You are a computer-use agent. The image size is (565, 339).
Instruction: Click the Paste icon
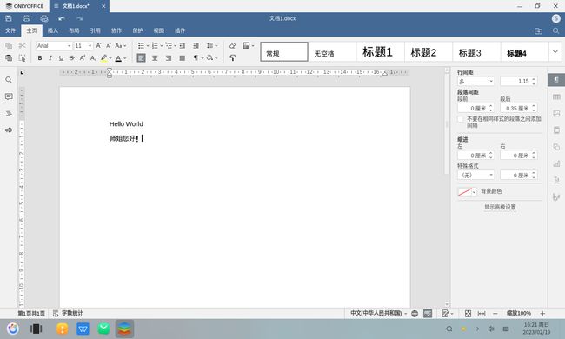[9, 57]
